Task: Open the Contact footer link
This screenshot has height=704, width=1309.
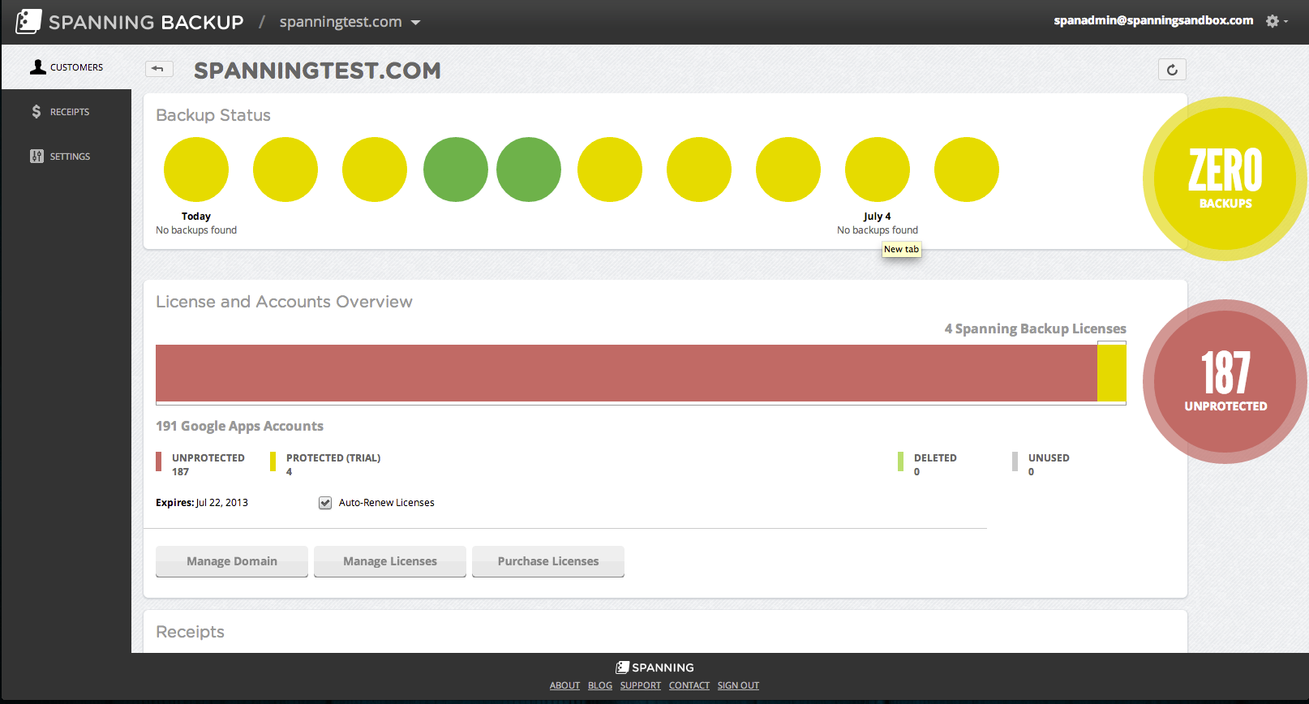Action: [x=689, y=685]
